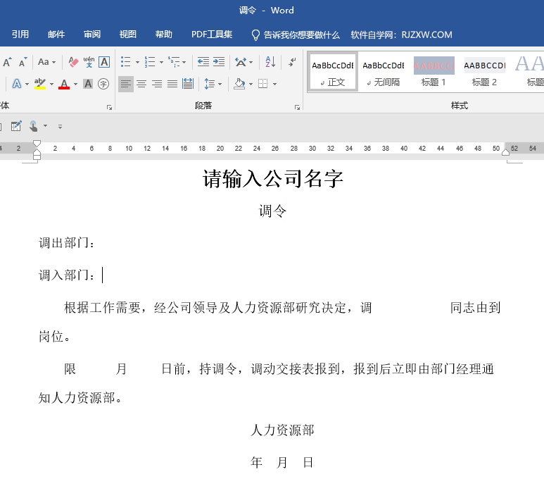The height and width of the screenshot is (479, 544).
Task: Expand the numbering library dropdown arrow
Action: click(161, 63)
